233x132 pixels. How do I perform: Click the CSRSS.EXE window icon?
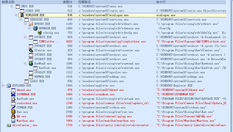pyautogui.click(x=22, y=11)
